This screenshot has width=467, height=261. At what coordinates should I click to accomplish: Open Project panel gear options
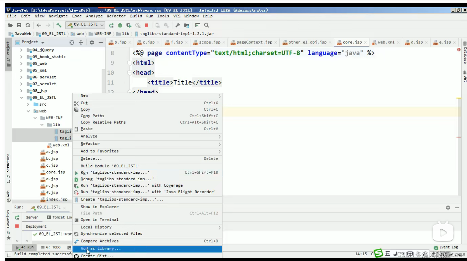(92, 43)
